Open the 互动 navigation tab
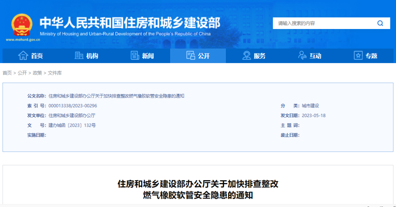396x207 pixels. 309,56
